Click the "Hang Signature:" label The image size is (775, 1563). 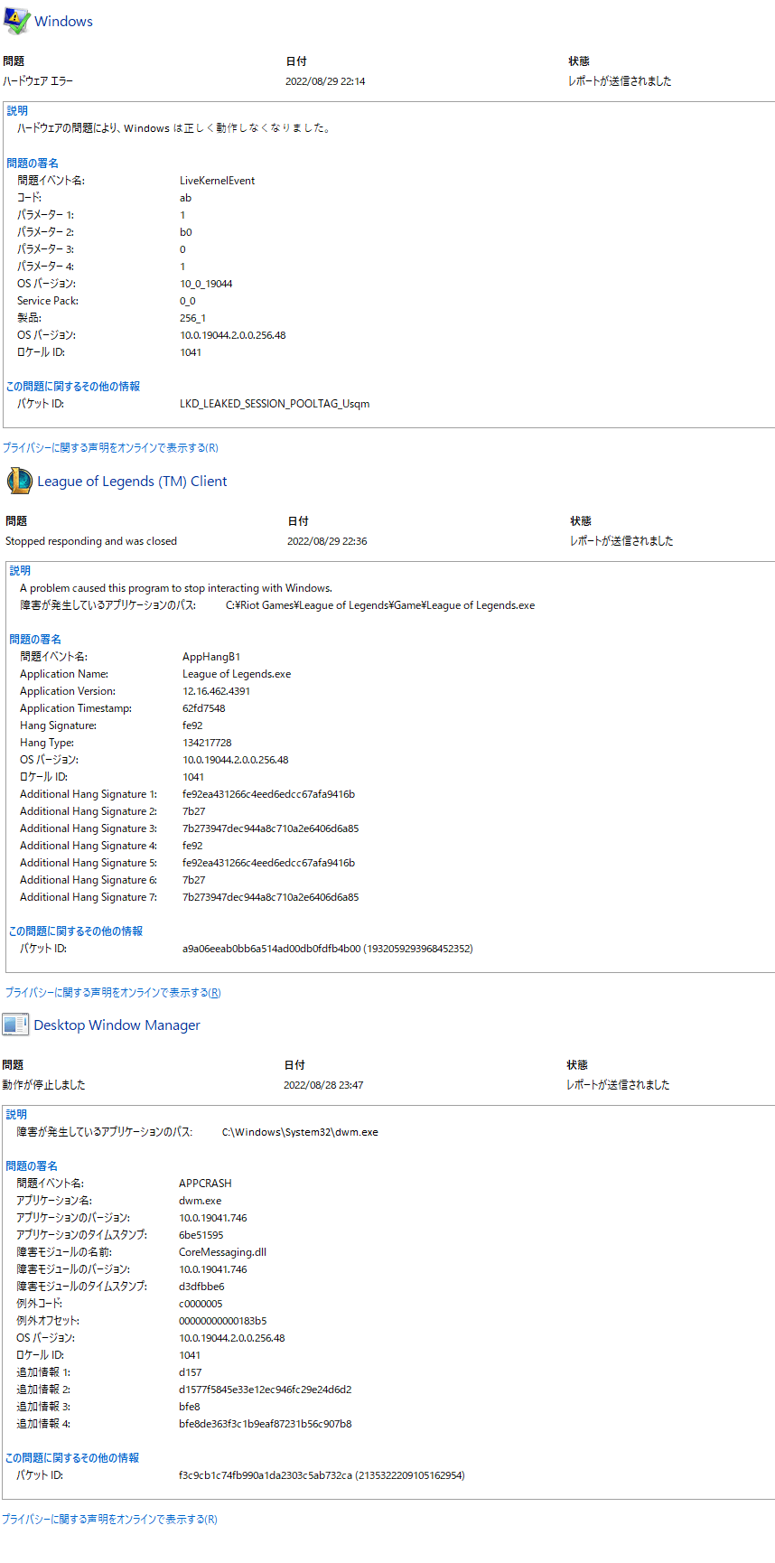pos(58,725)
